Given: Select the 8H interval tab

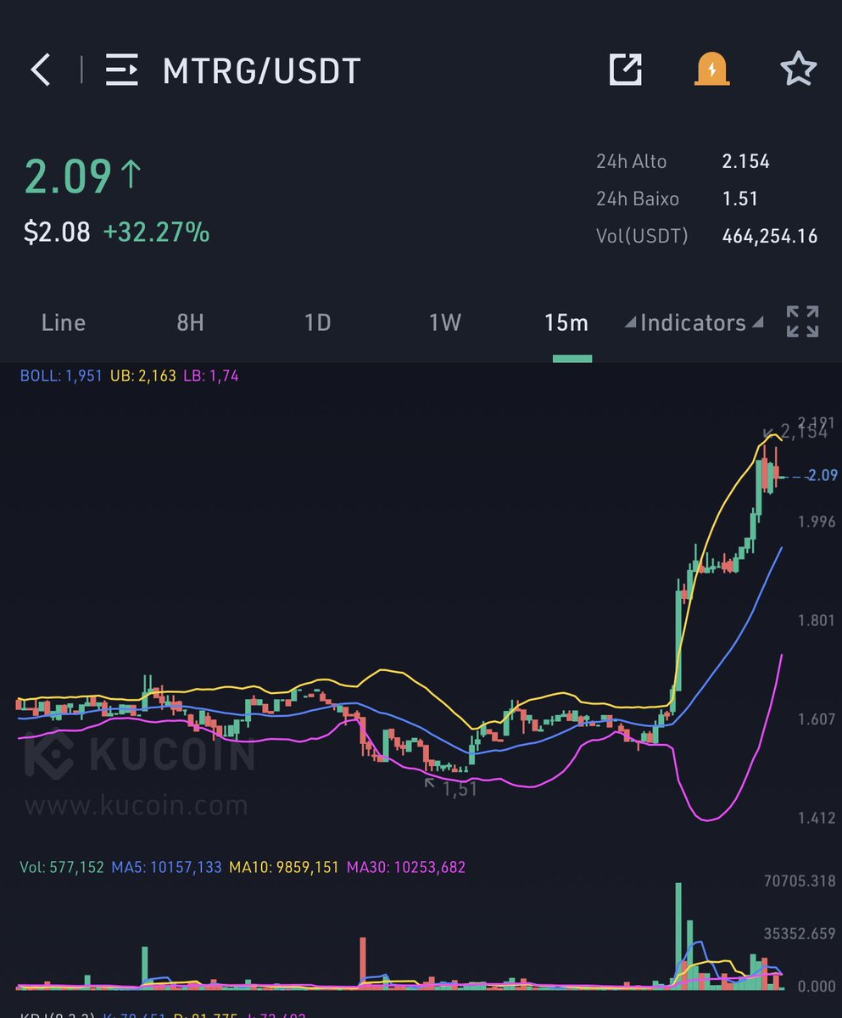Looking at the screenshot, I should [x=190, y=322].
